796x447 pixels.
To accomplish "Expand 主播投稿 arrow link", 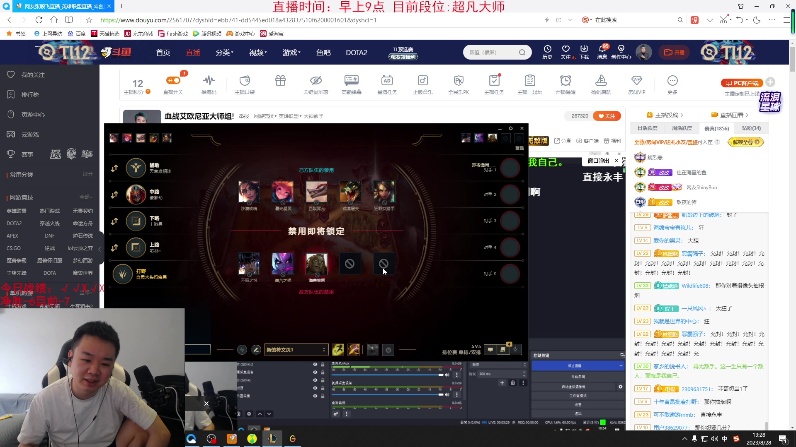I will [x=665, y=115].
